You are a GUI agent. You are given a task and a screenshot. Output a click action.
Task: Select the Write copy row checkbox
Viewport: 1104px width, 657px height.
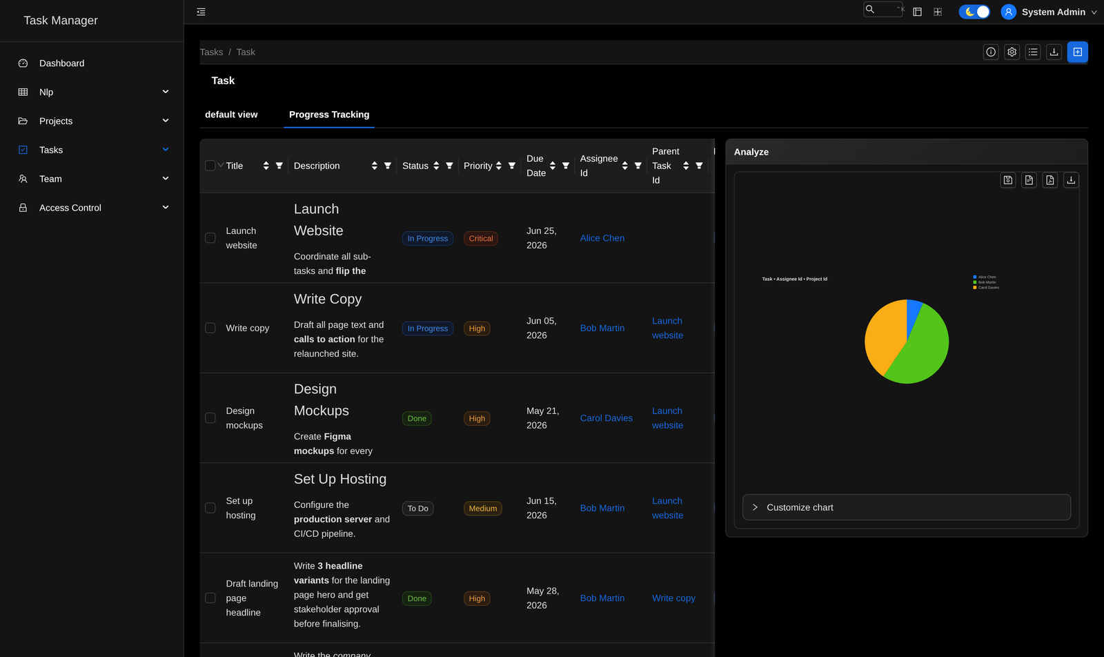coord(210,328)
